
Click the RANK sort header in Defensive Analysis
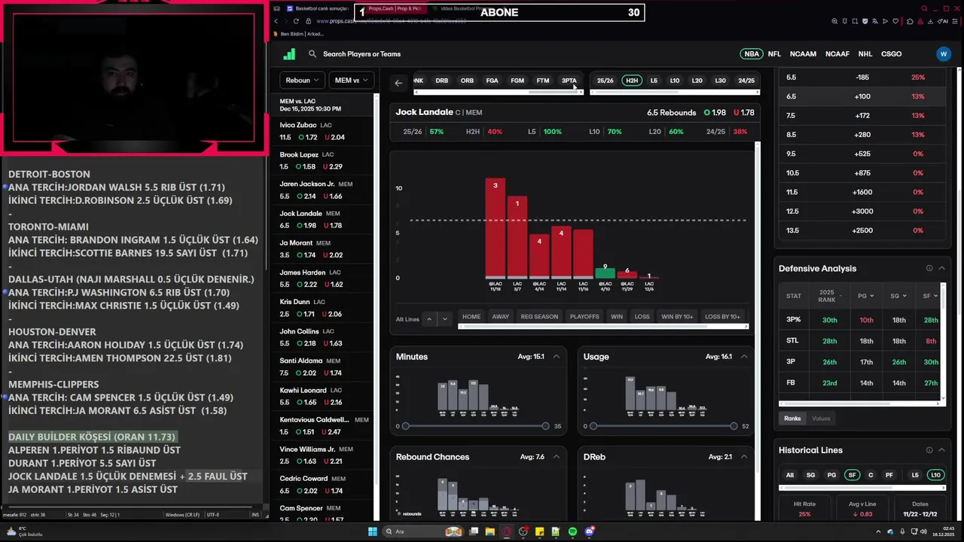tap(827, 296)
